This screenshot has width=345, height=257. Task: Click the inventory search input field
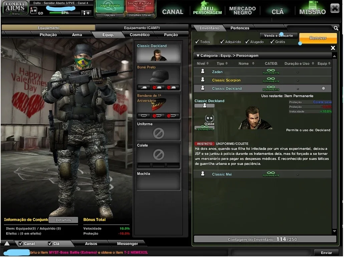(309, 28)
